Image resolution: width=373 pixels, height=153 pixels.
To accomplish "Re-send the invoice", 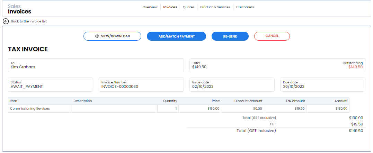I will pos(230,36).
